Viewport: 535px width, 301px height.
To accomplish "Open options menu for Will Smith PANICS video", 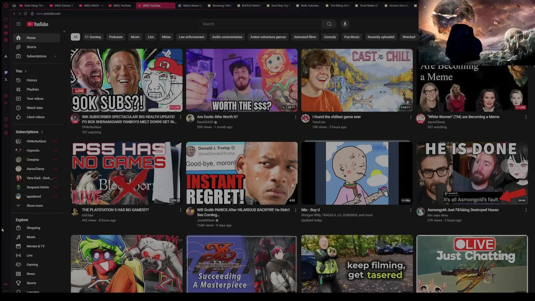I will point(296,210).
